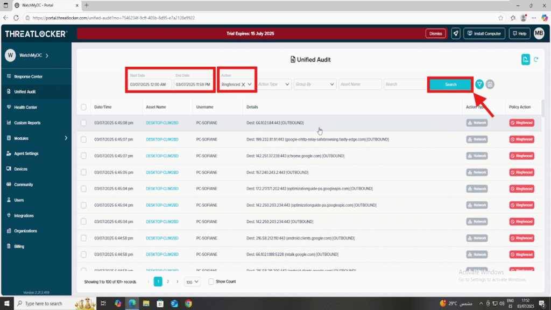
Task: Open the page size 100 dropdown
Action: tap(192, 282)
